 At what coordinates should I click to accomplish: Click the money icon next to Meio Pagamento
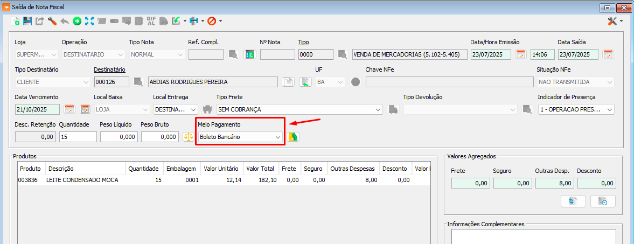coord(293,137)
